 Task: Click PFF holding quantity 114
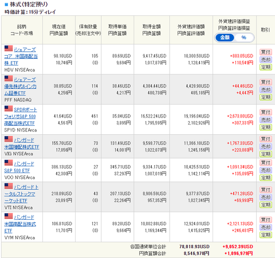point(95,86)
